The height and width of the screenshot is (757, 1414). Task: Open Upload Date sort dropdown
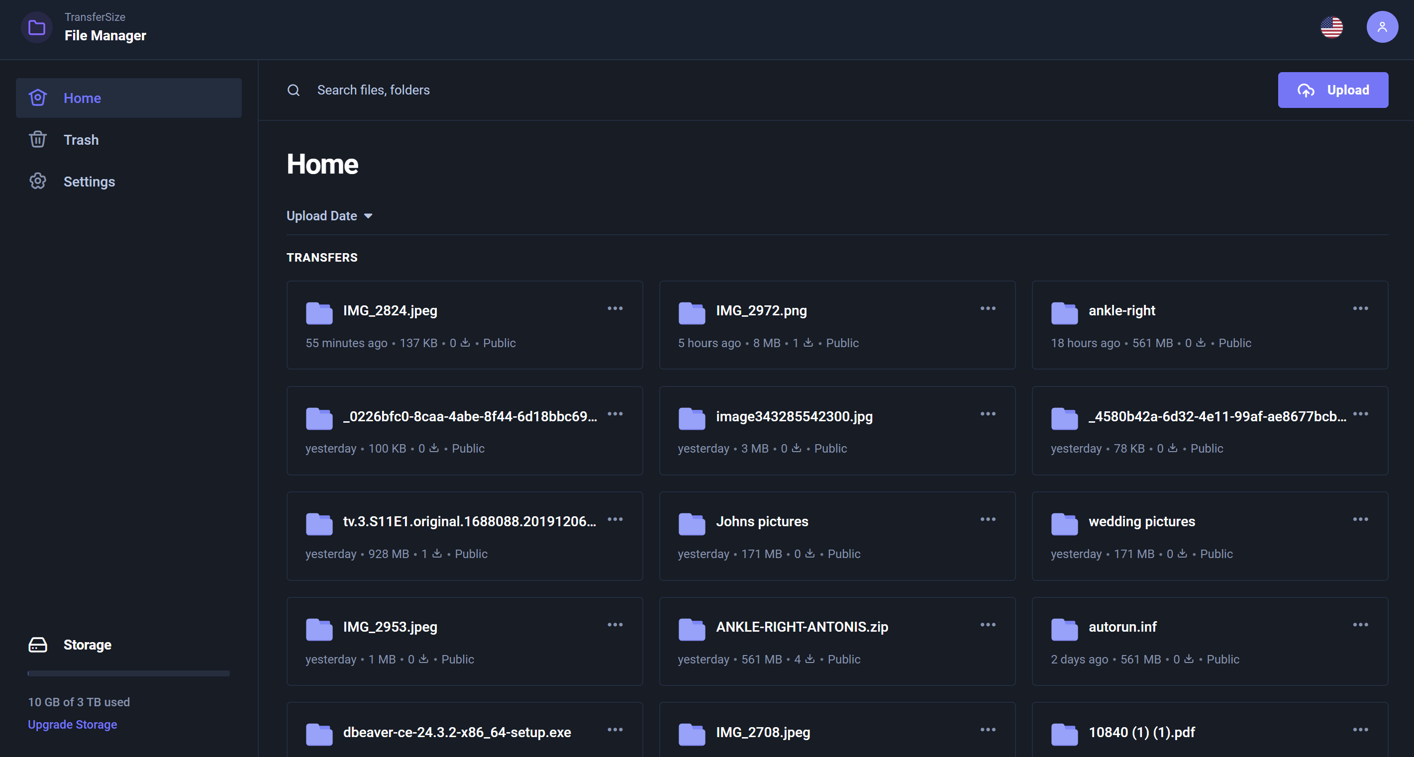[x=329, y=215]
